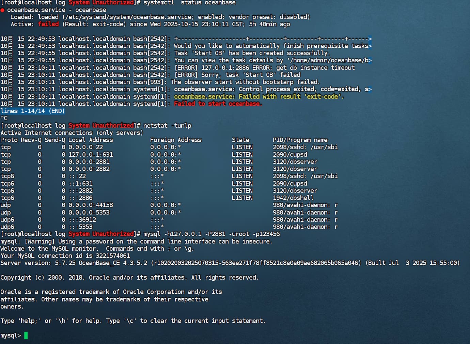470x344 pixels.
Task: Click truncation arrow after '/home/admin/oceanbase/b' path
Action: pyautogui.click(x=370, y=60)
